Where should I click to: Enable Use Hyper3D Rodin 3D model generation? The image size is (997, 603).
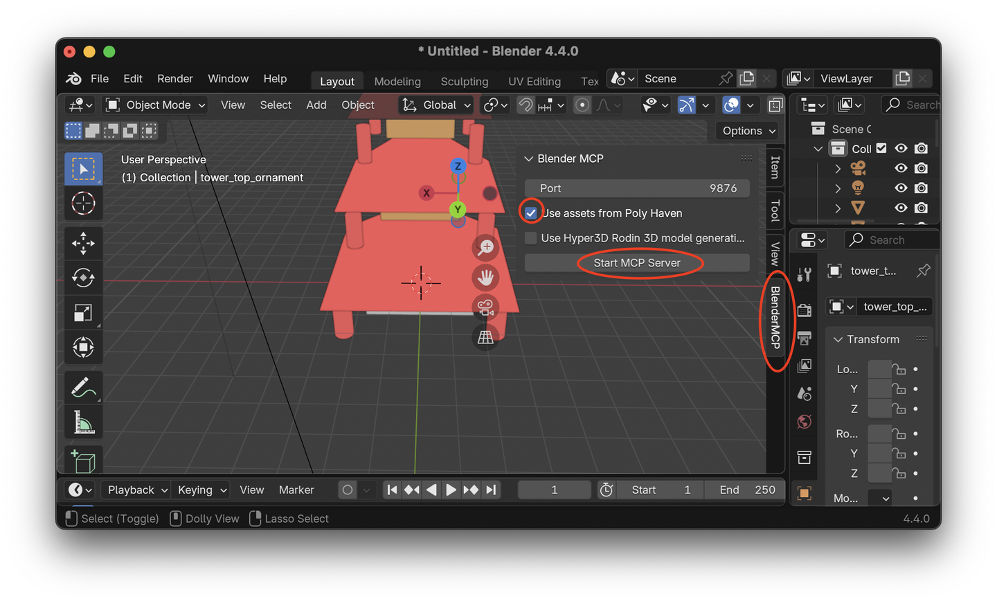530,237
